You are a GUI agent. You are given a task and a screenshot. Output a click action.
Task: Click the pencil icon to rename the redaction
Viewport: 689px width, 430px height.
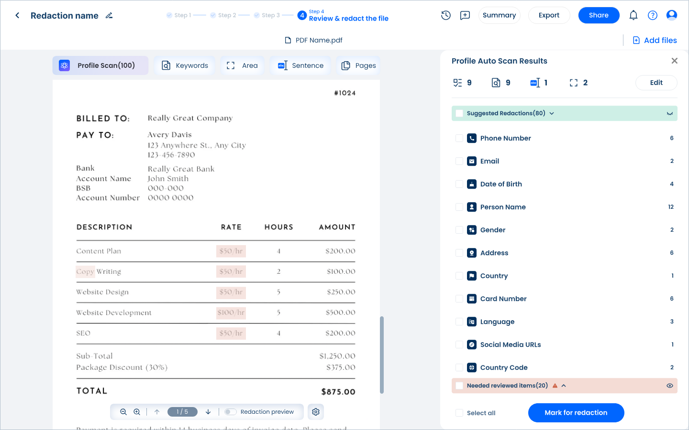pos(109,15)
